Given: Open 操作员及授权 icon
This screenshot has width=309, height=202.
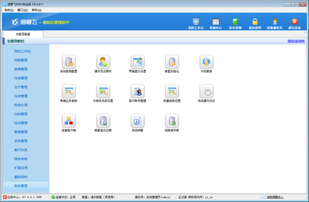Looking at the screenshot, I should 103,62.
